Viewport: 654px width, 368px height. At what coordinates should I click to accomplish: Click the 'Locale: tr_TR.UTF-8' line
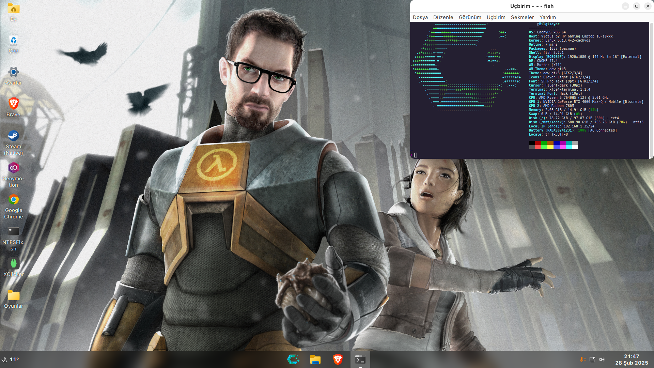pos(548,135)
